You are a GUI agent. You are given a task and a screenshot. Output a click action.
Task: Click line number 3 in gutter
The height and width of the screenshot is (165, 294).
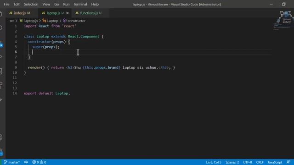pos(16,36)
